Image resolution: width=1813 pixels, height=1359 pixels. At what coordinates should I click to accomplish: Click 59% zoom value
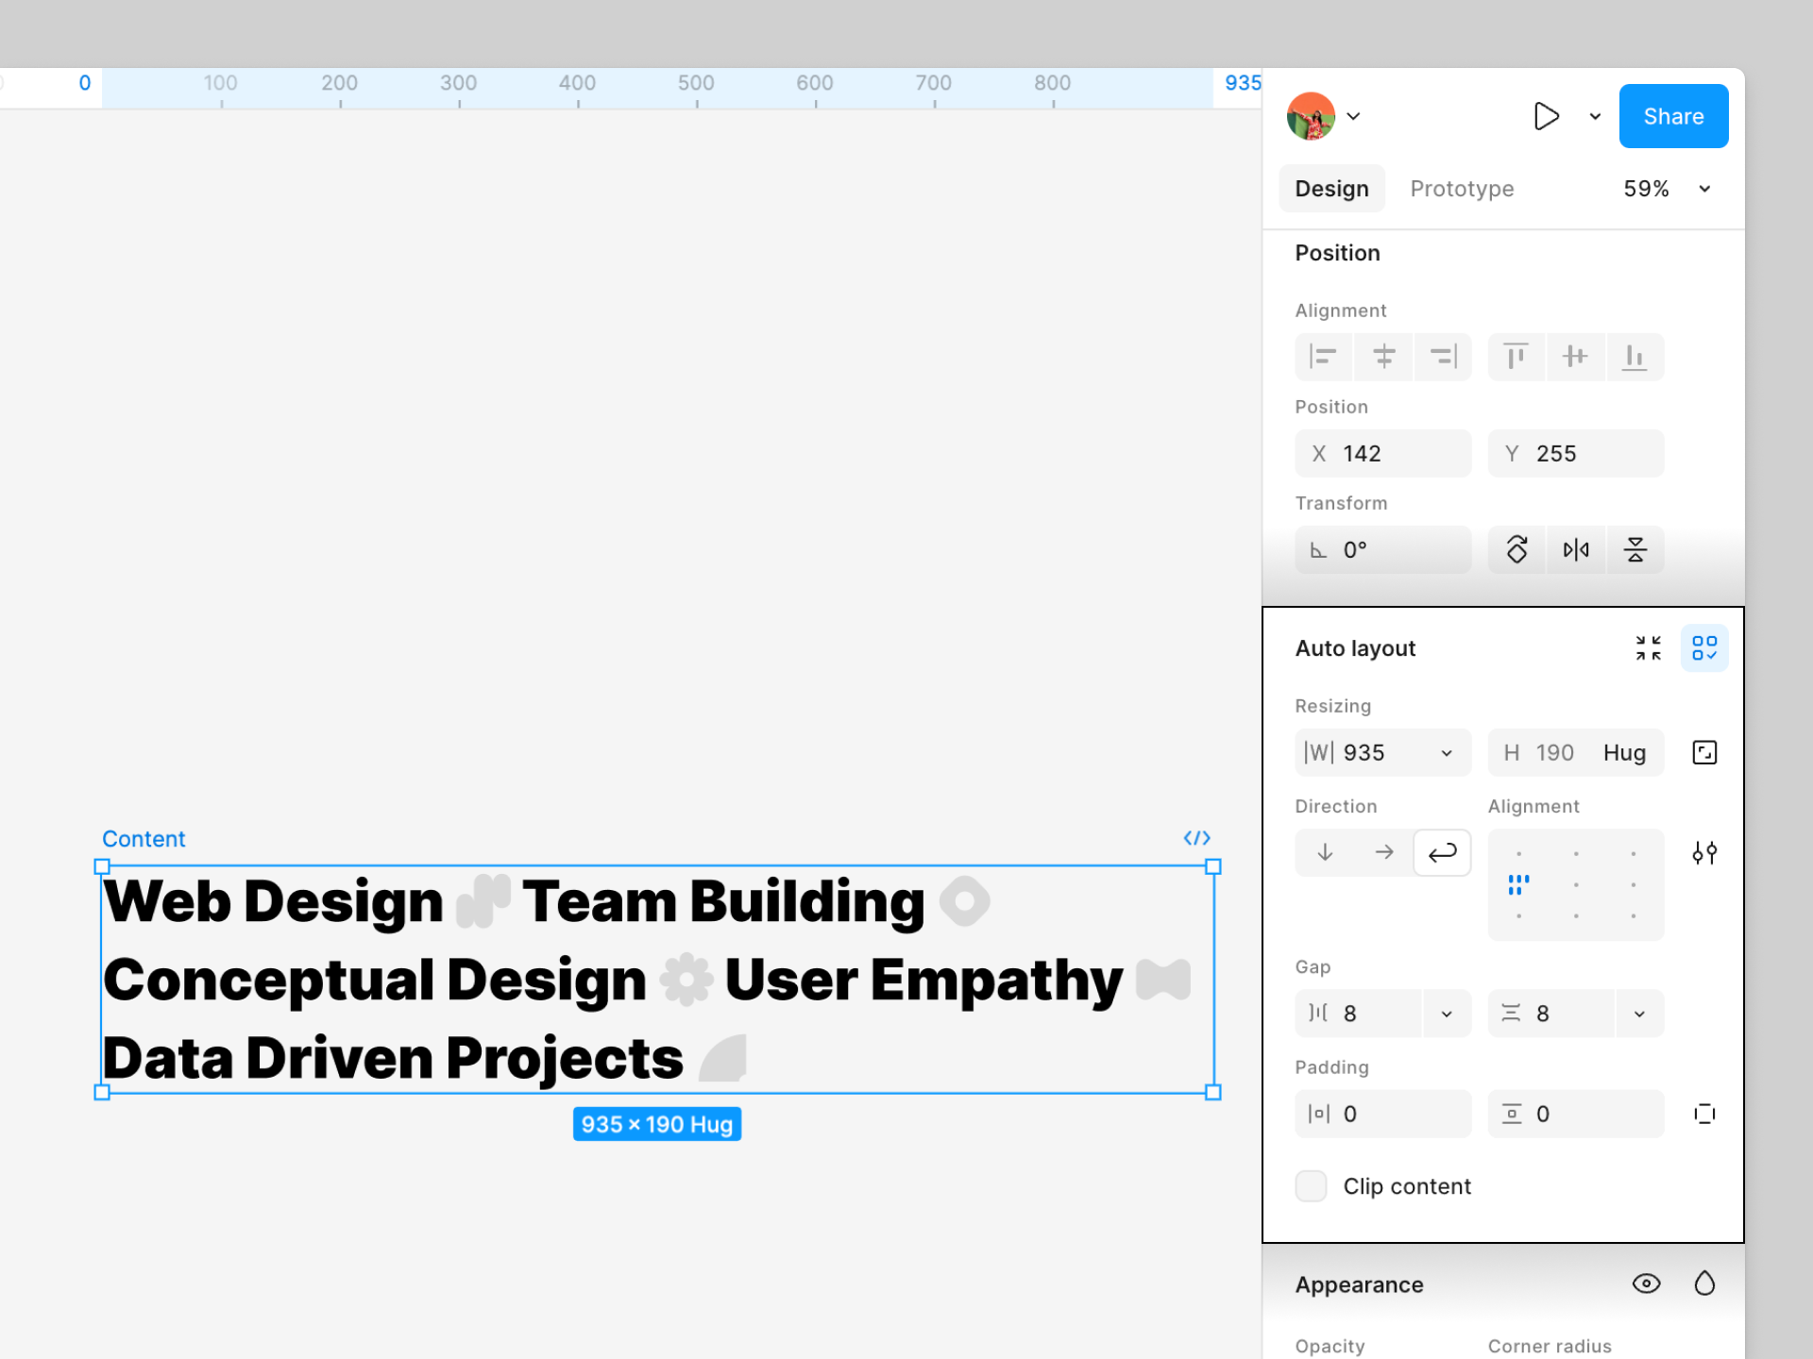(x=1646, y=189)
